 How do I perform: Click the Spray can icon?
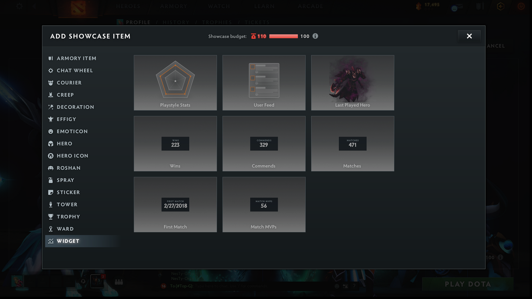click(51, 180)
